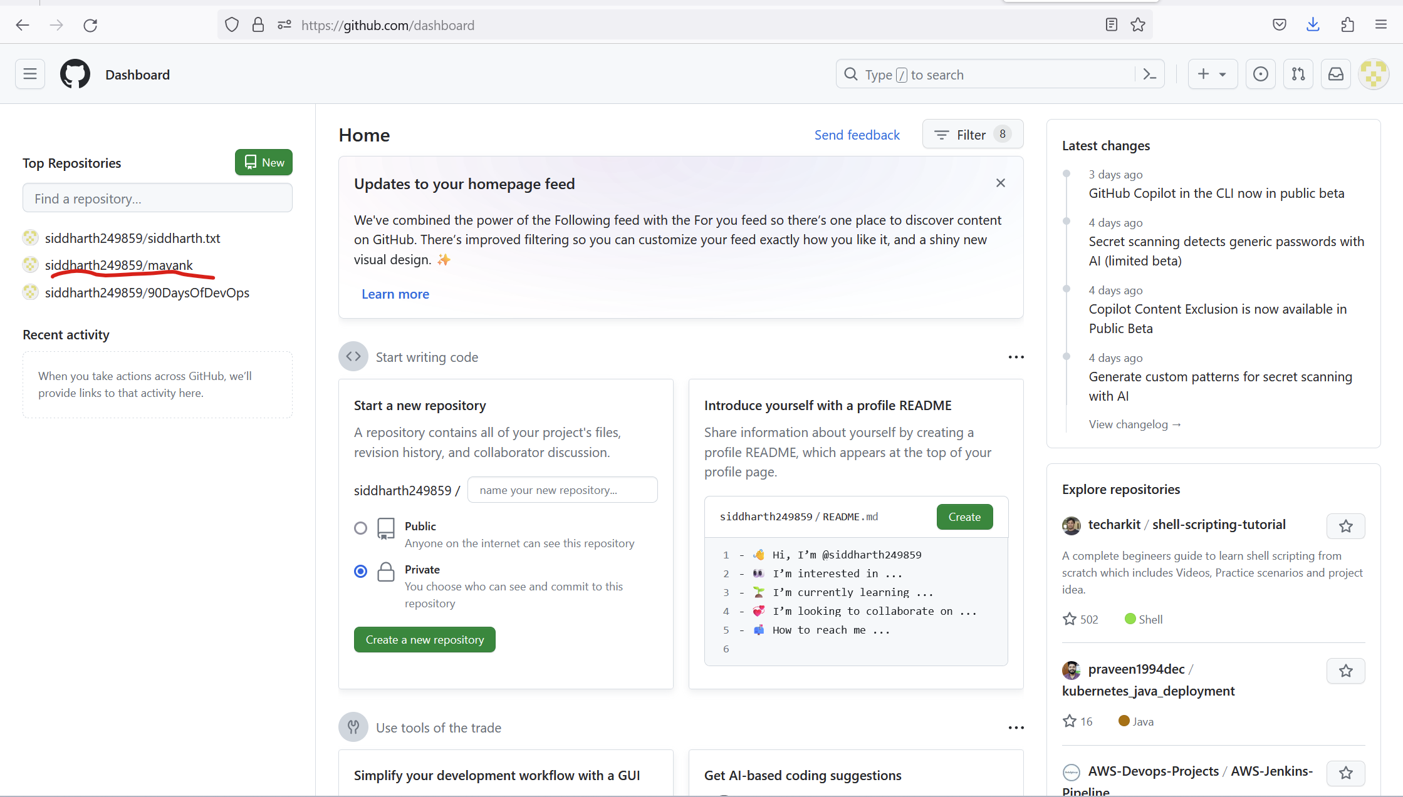Screen dimensions: 1403x797
Task: Open the GitHub hamburger navigation menu
Action: [30, 75]
